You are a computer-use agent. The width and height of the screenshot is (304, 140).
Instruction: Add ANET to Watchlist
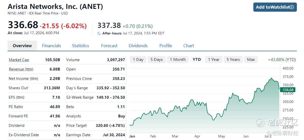point(275,7)
